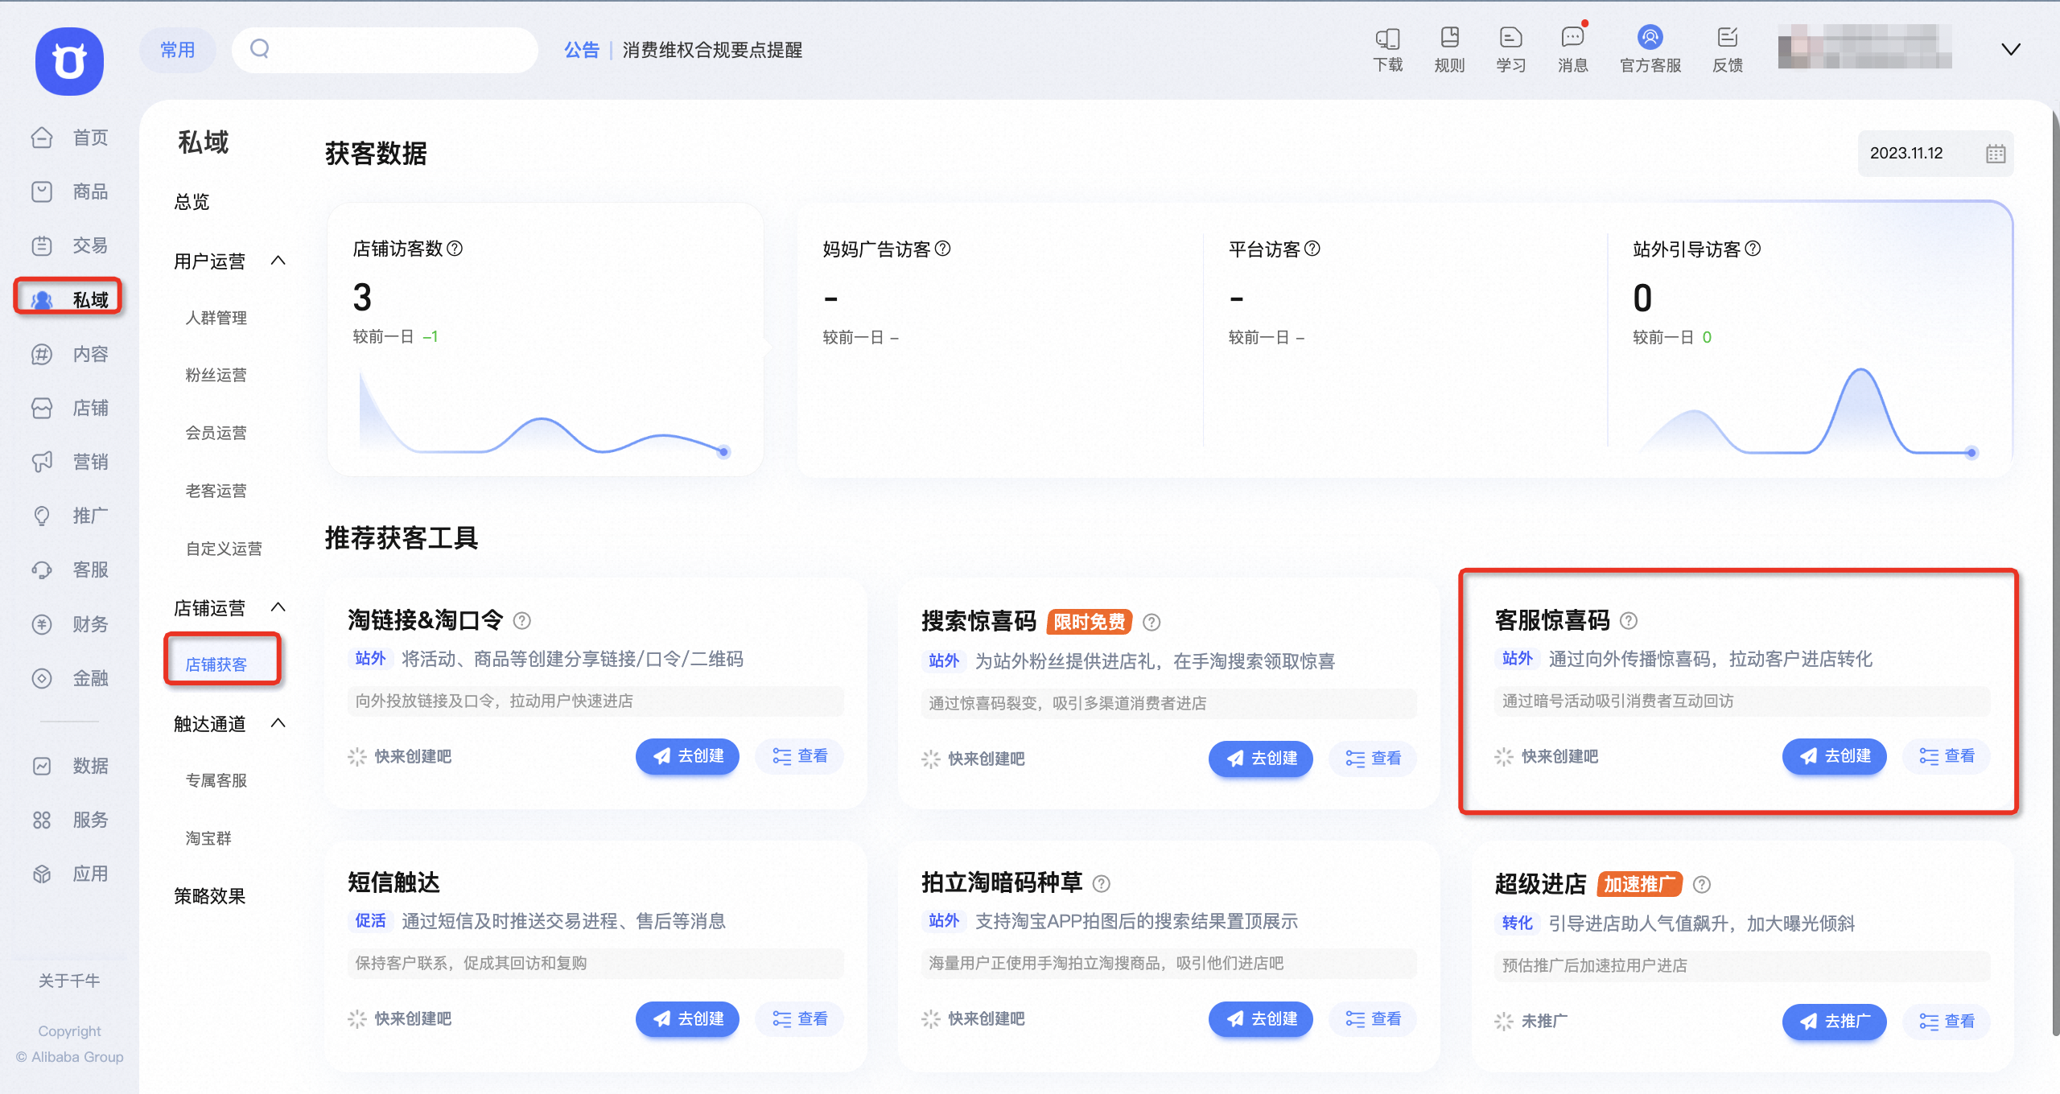Screen dimensions: 2060x1094
Task: Click 查看 for 客服惊喜码
Action: point(1947,756)
